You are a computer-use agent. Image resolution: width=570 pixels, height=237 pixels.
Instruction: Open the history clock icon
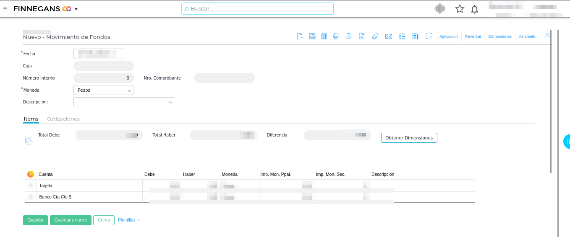[x=348, y=36]
